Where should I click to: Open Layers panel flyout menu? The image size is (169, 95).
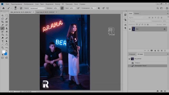(168, 13)
